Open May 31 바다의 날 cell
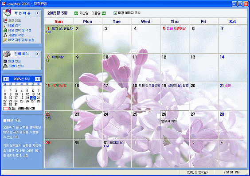 coord(117,153)
